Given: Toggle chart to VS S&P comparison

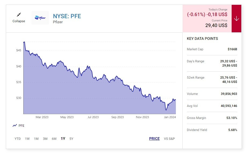Looking at the screenshot, I should (169, 138).
